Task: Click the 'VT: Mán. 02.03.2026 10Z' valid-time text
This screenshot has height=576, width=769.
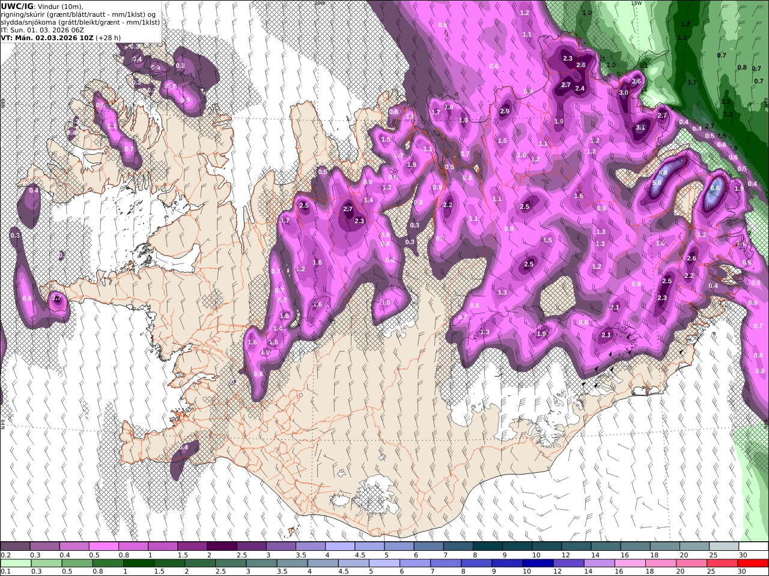Action: point(46,37)
